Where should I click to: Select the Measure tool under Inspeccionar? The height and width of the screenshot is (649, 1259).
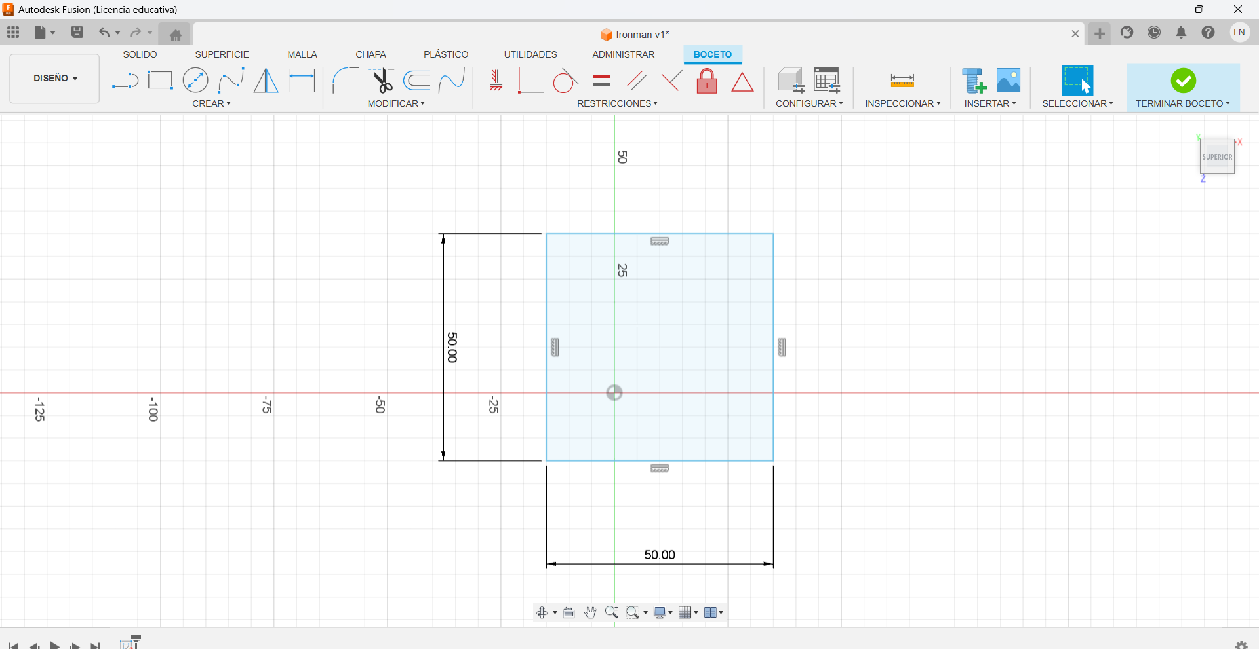click(x=902, y=81)
